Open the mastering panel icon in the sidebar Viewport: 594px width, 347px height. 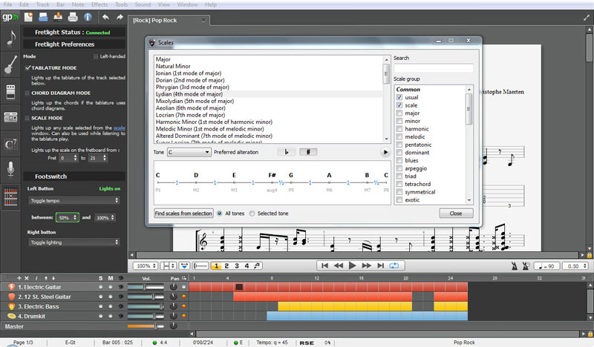point(11,117)
